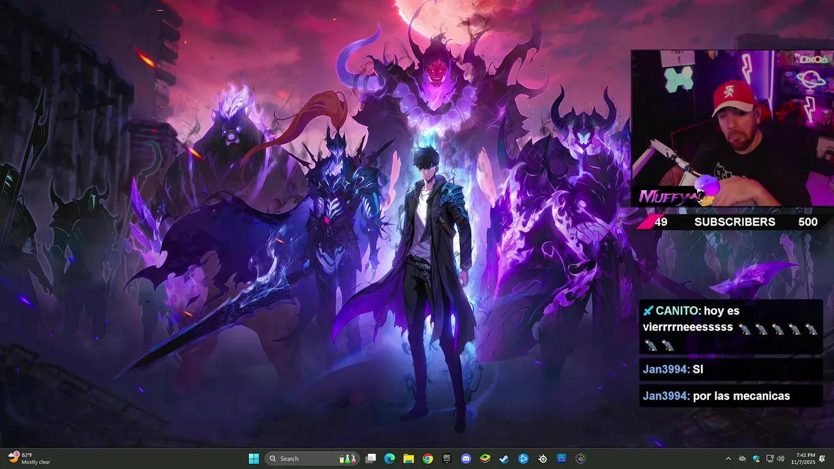Launch Steam from the taskbar
Image resolution: width=834 pixels, height=469 pixels.
coord(504,459)
